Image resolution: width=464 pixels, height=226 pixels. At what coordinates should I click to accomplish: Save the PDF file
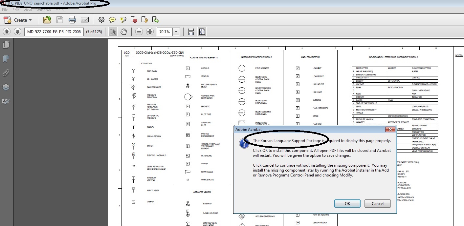pos(59,20)
